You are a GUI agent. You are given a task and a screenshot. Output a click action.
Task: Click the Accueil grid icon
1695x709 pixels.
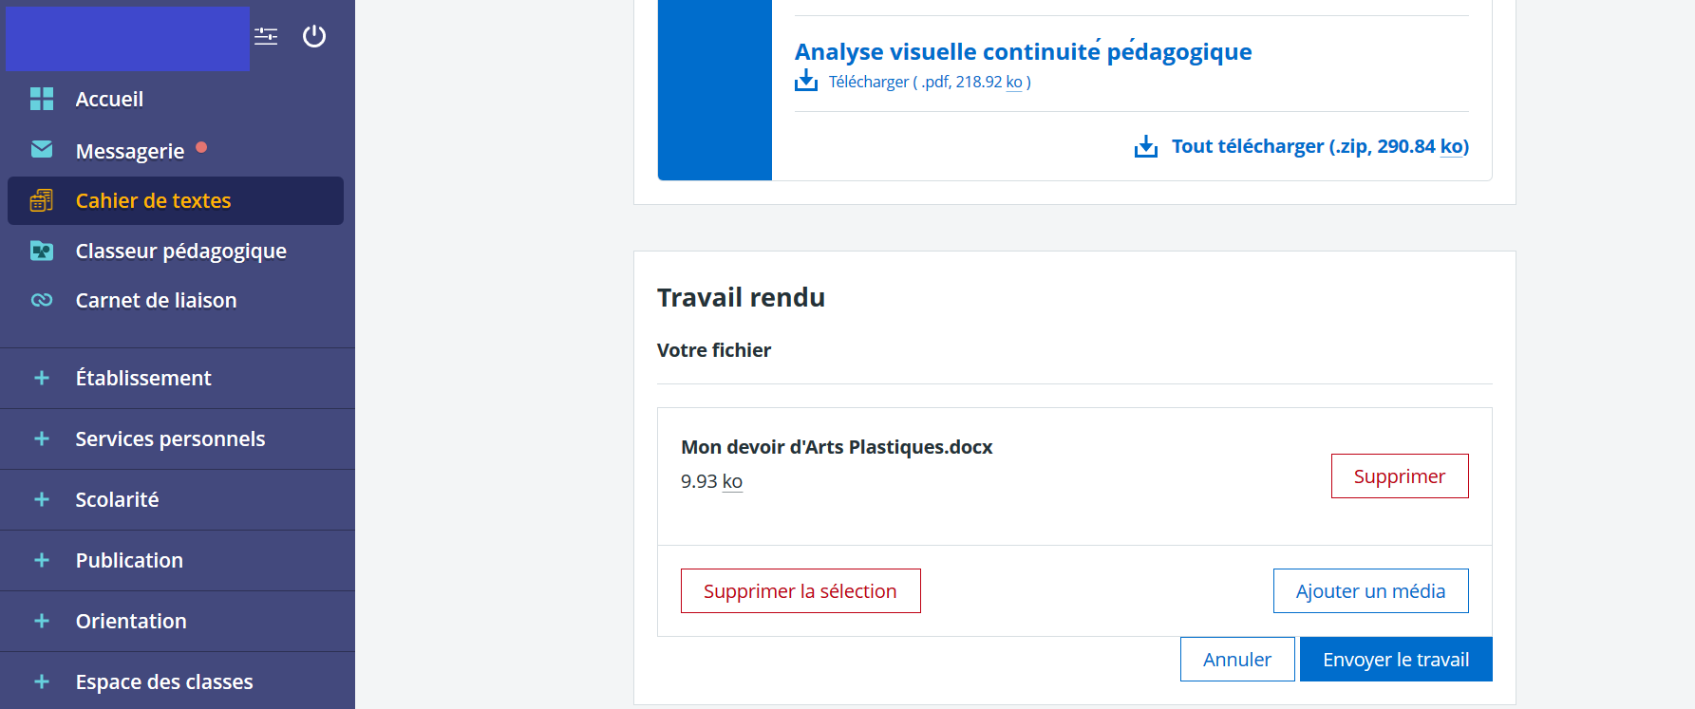pyautogui.click(x=42, y=99)
